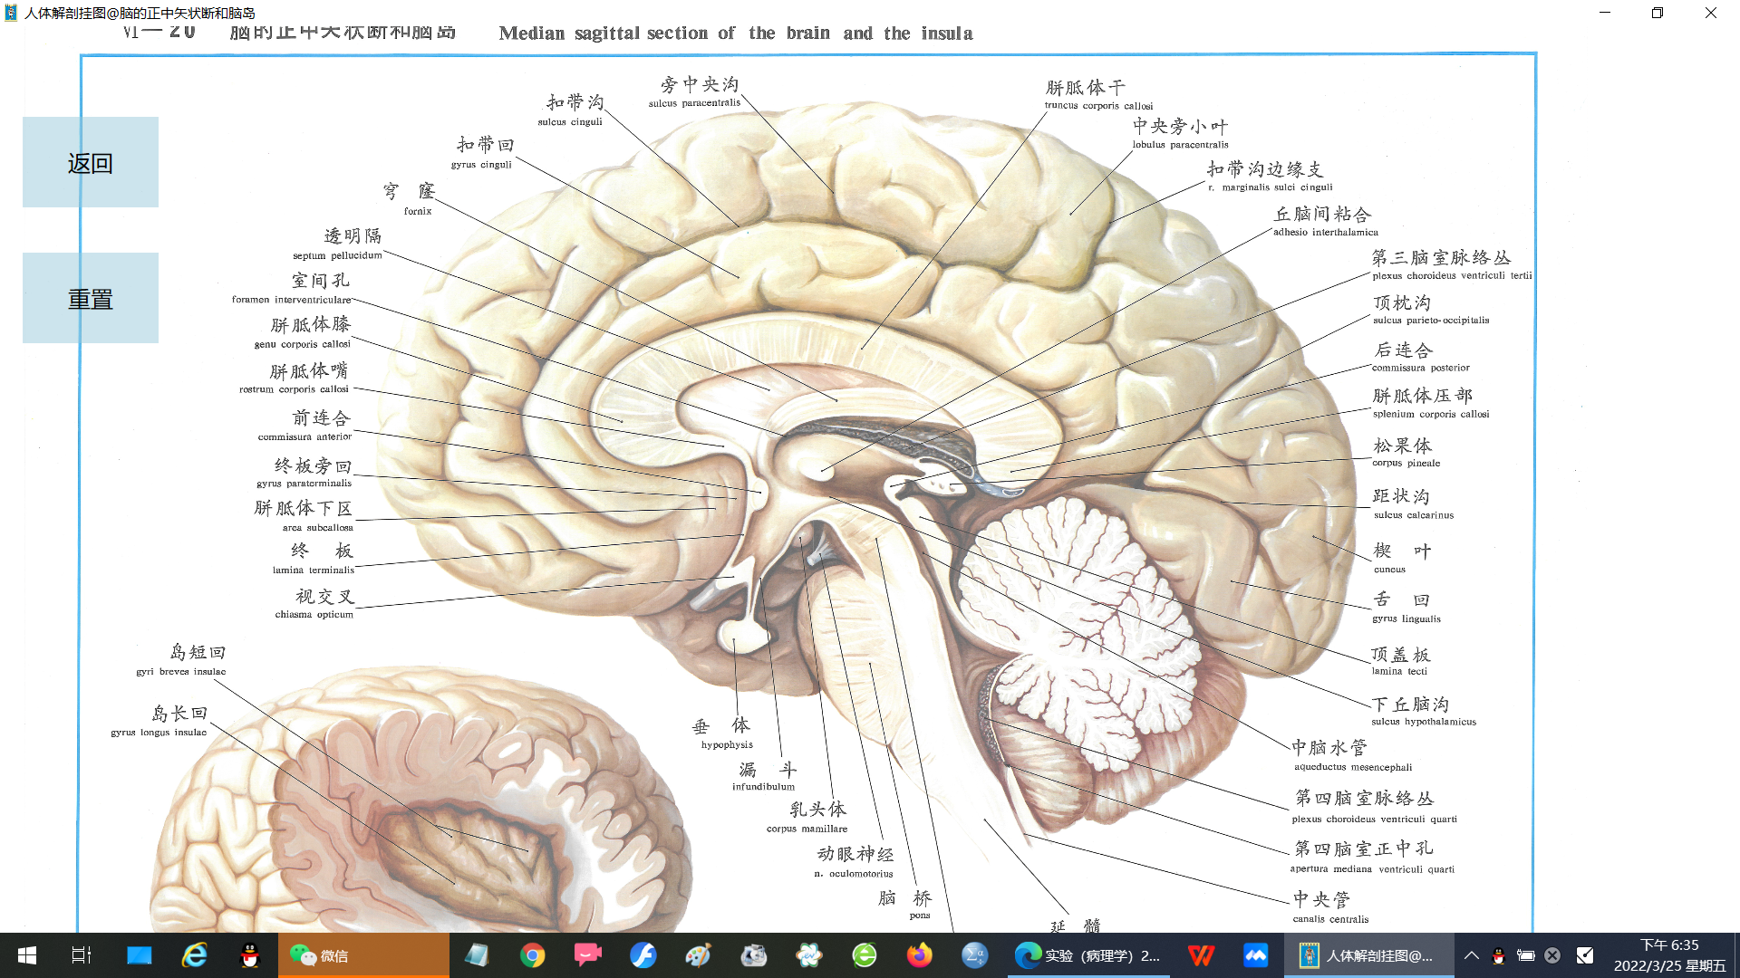Open Google Chrome from the taskbar
1740x978 pixels.
pyautogui.click(x=533, y=955)
